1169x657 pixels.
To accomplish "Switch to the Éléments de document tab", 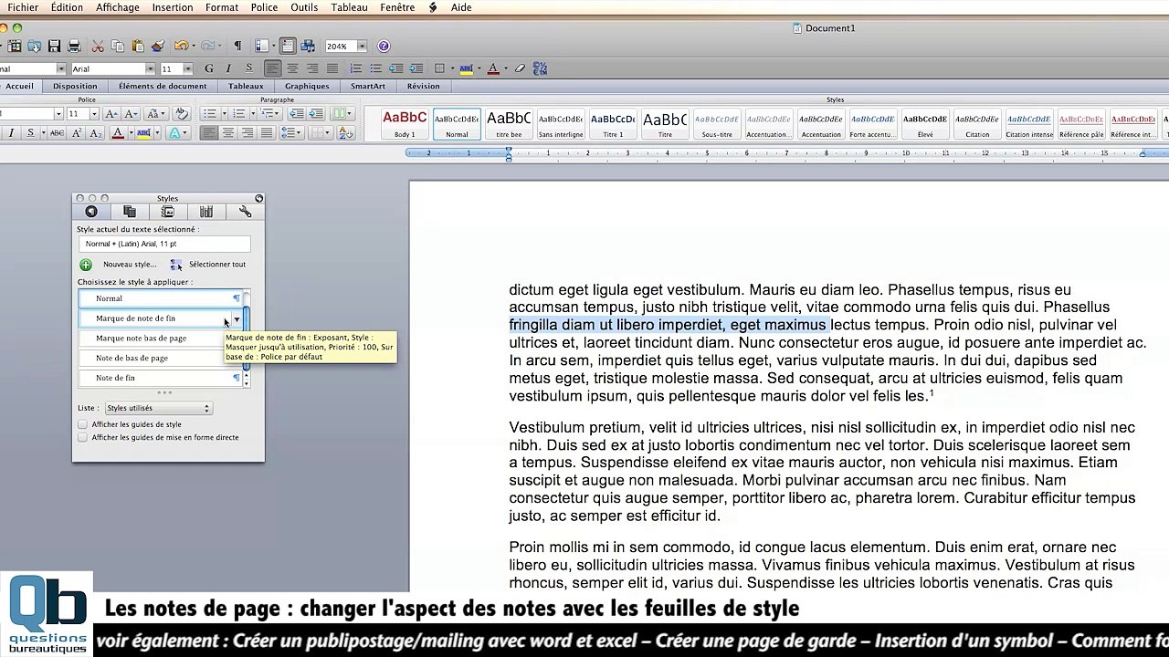I will click(163, 86).
